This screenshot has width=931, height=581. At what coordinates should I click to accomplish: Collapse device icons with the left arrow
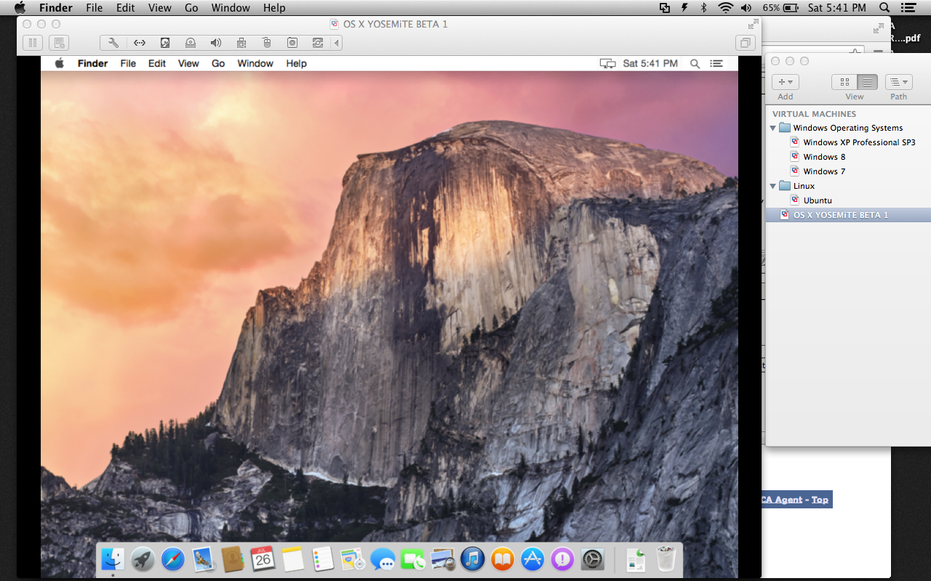337,43
